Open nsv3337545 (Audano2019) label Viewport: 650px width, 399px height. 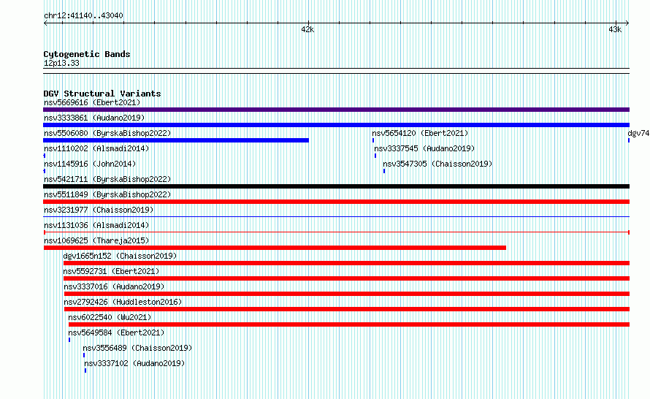(424, 148)
